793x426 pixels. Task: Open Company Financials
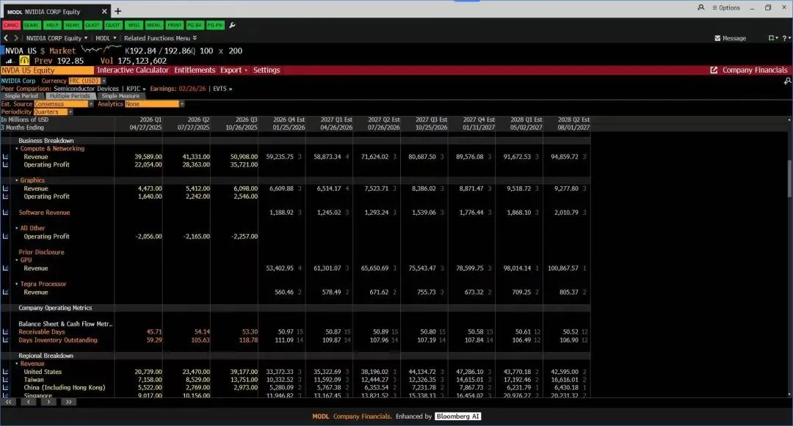755,70
